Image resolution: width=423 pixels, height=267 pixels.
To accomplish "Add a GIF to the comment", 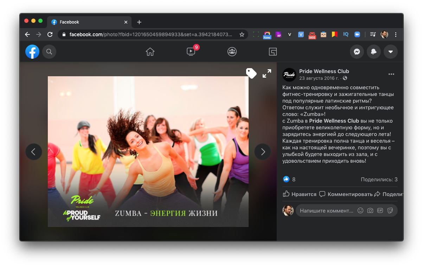I will click(380, 211).
